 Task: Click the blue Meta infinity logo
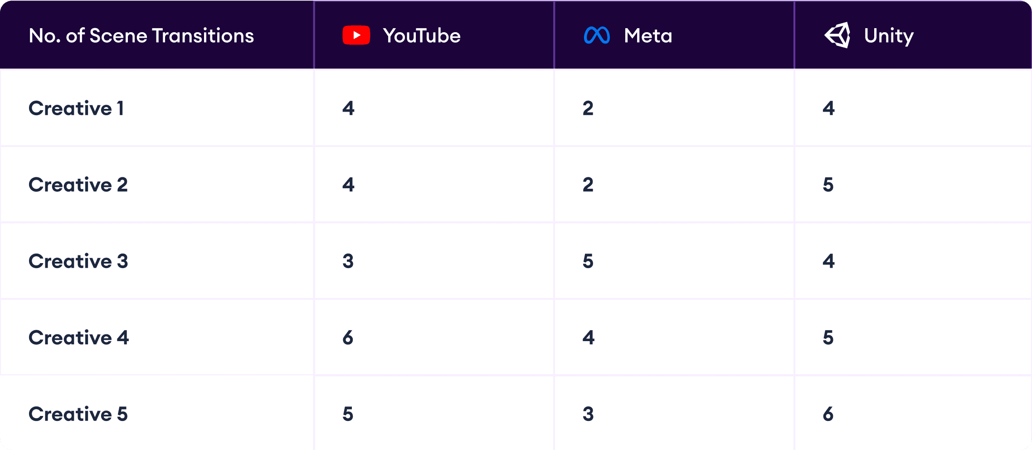click(597, 35)
